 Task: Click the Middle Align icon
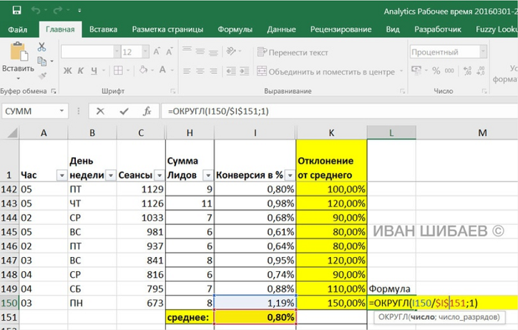pyautogui.click(x=200, y=52)
